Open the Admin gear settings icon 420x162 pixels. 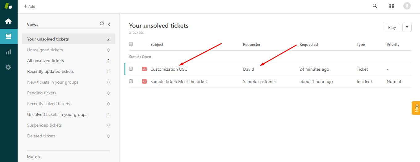click(8, 67)
